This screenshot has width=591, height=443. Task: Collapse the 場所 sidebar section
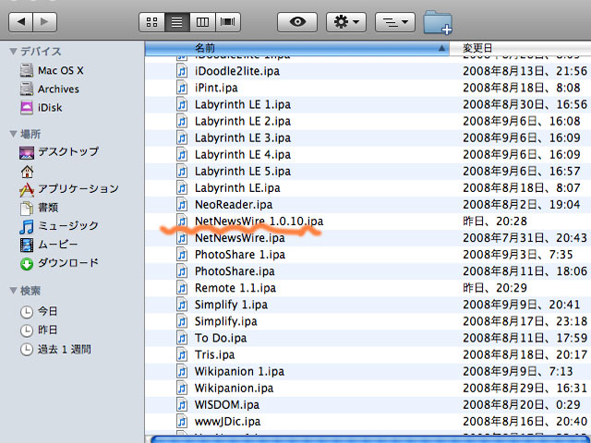14,134
